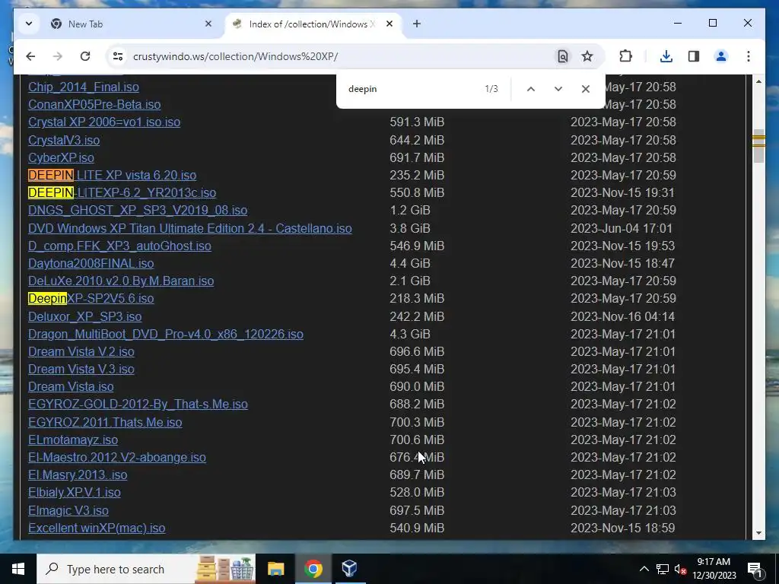
Task: Click the muted volume tray icon
Action: [x=680, y=569]
